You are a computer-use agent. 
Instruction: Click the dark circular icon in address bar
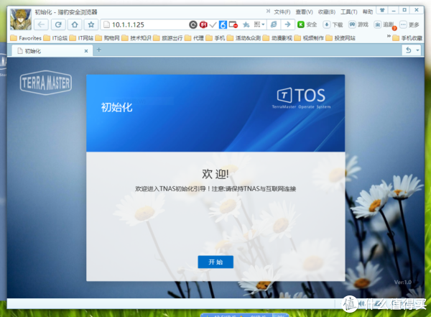[x=193, y=24]
